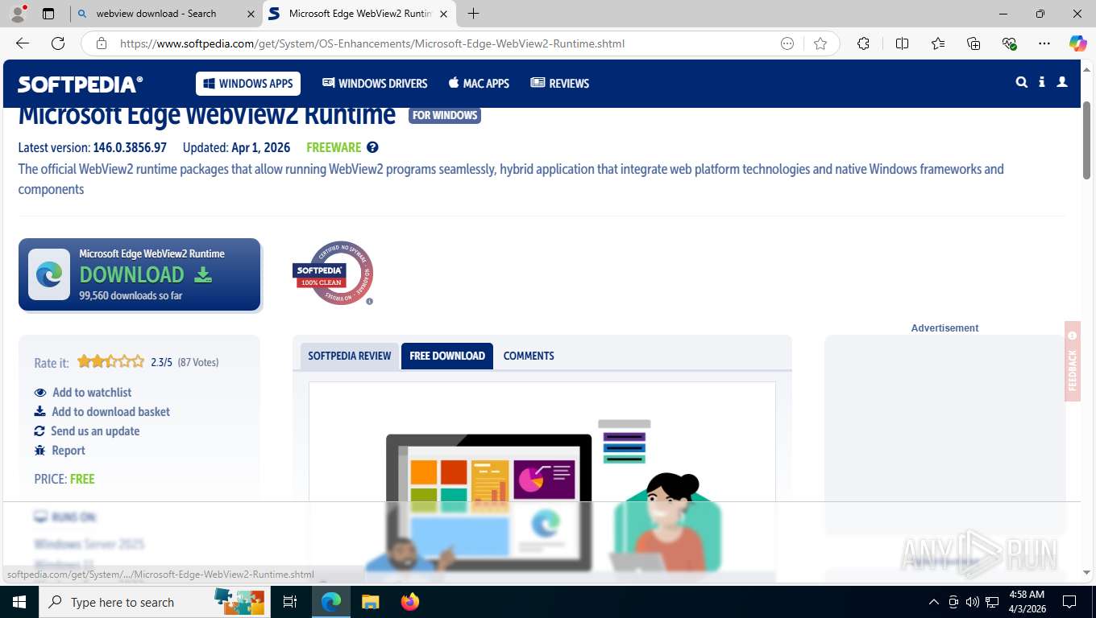Click the FREEWARE license label
The height and width of the screenshot is (618, 1096).
(x=334, y=147)
